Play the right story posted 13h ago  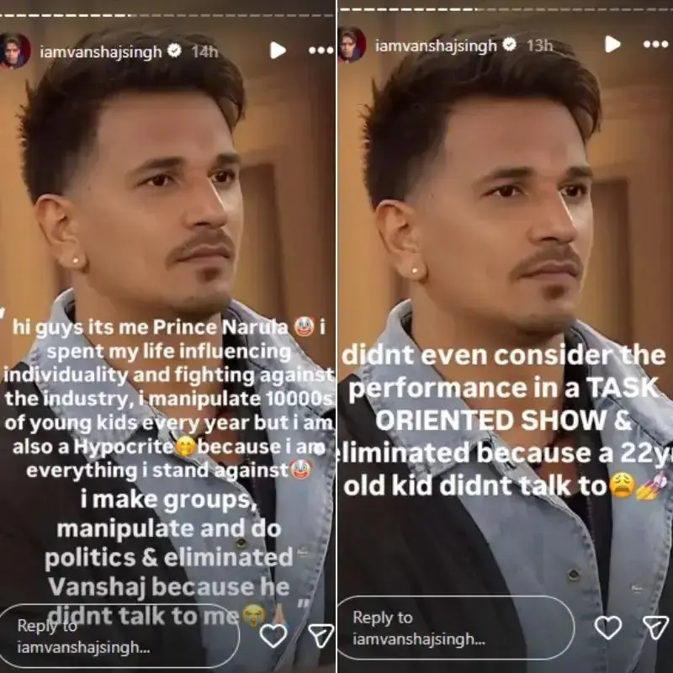612,44
